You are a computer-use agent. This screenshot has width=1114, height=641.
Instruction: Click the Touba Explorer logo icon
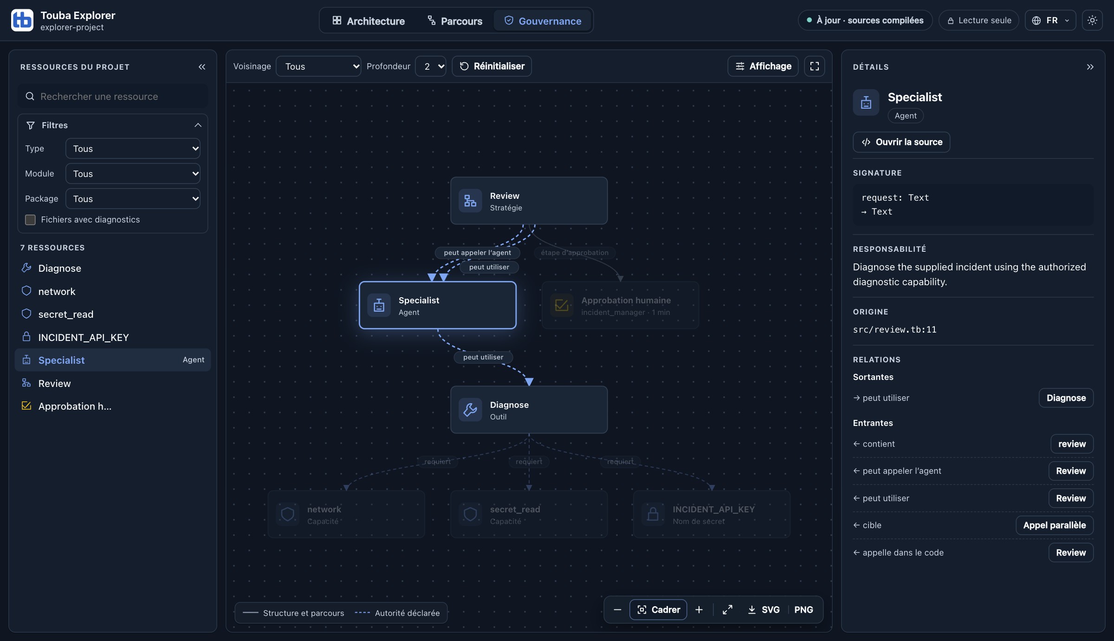pyautogui.click(x=22, y=20)
